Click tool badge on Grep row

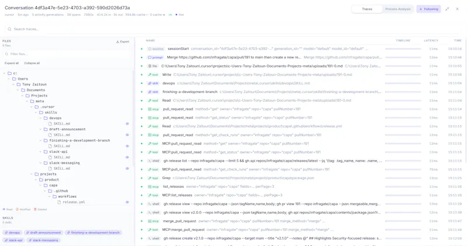(153, 178)
